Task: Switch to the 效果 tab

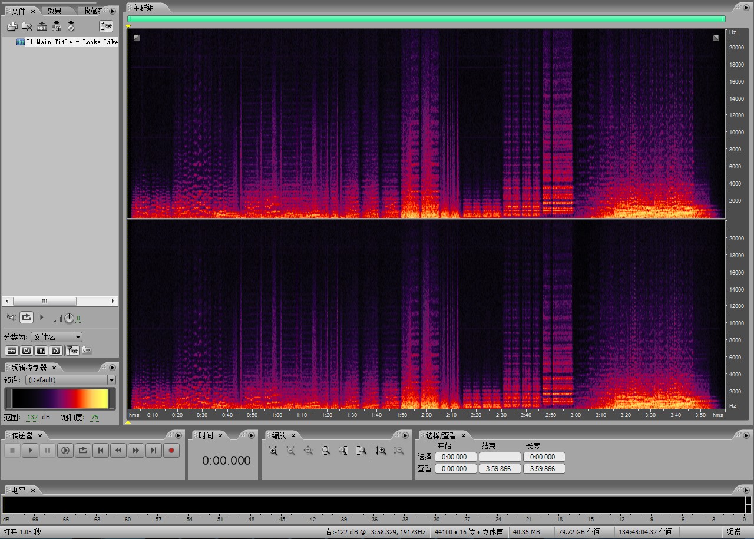Action: click(55, 11)
